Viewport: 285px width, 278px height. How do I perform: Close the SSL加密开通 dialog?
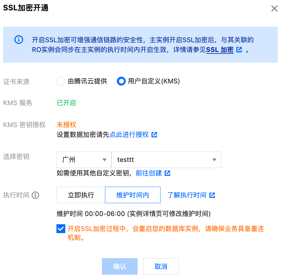click(x=274, y=9)
